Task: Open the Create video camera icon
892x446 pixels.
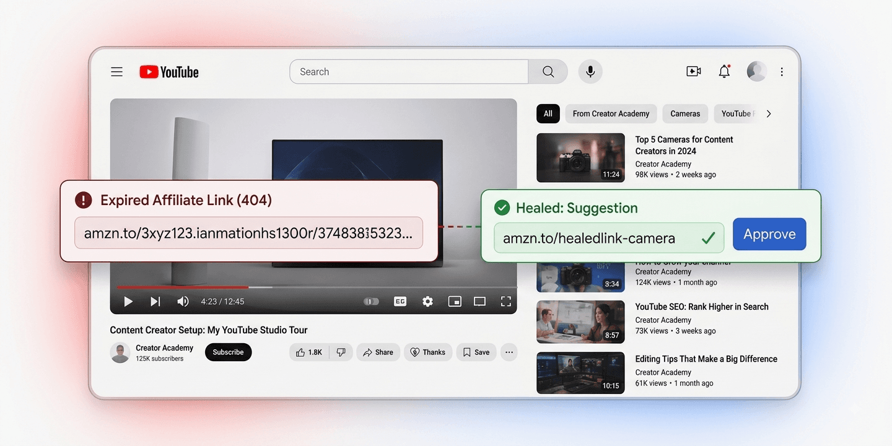Action: (694, 72)
